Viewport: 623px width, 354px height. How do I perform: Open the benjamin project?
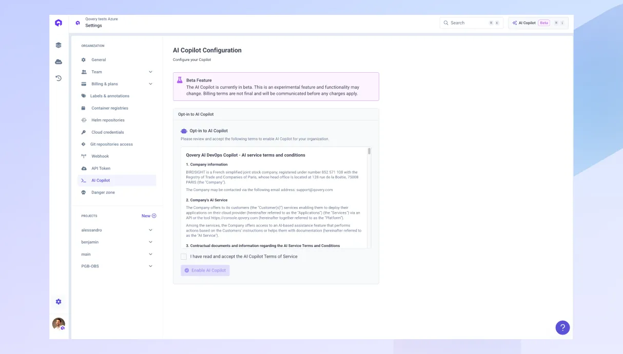click(x=90, y=242)
